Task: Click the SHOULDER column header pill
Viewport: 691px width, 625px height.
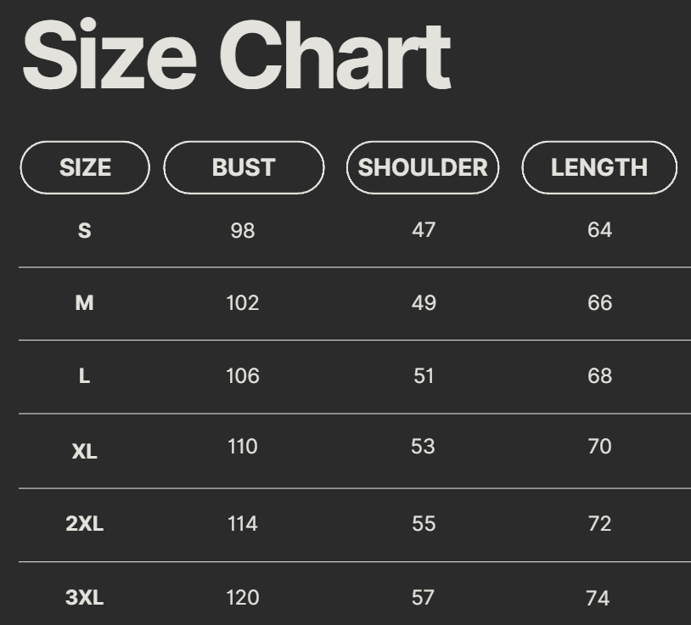Action: coord(423,167)
